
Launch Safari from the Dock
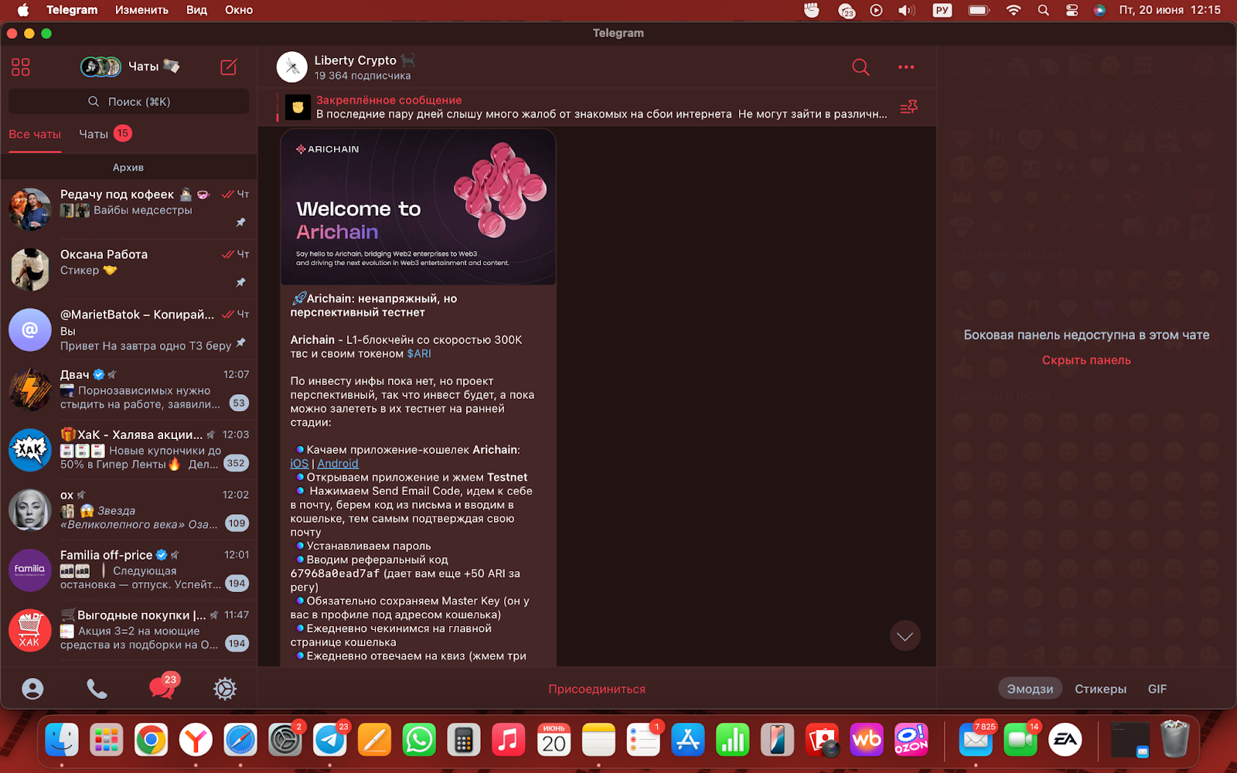point(240,741)
